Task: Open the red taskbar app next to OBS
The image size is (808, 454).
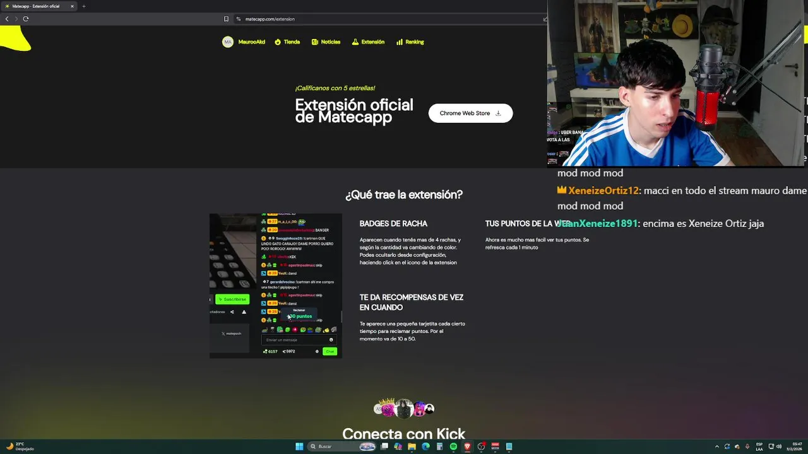Action: (x=495, y=446)
